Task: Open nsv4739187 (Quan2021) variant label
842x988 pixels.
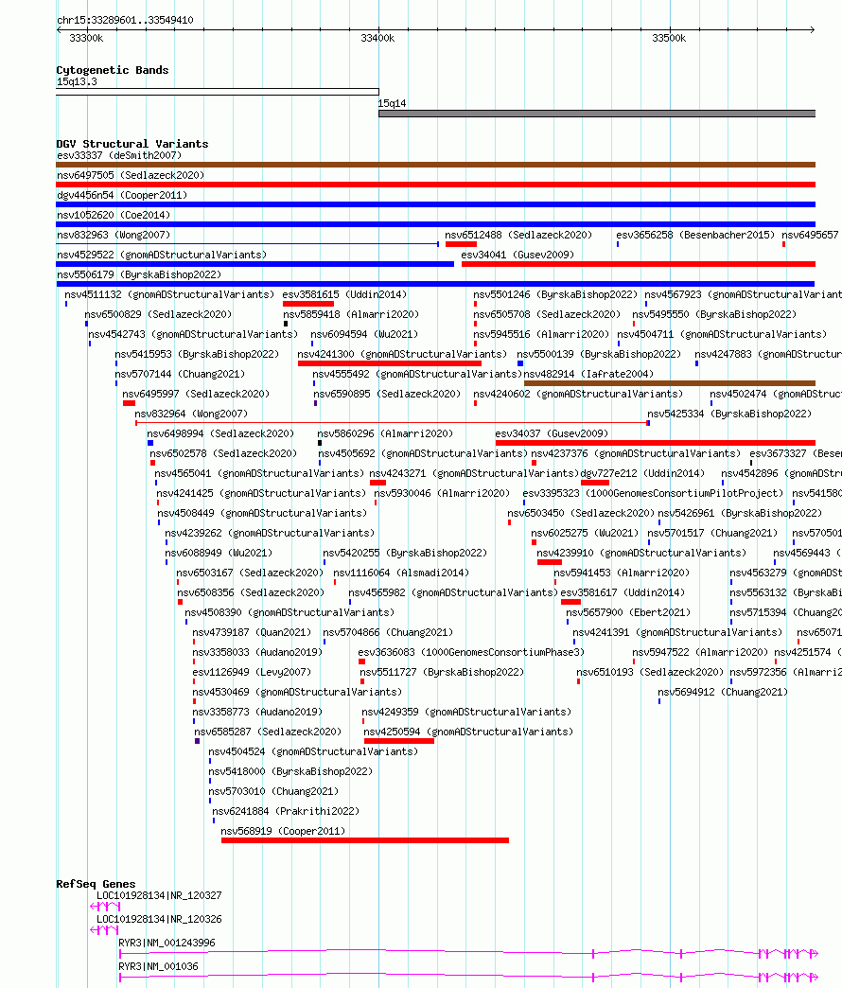Action: tap(252, 632)
